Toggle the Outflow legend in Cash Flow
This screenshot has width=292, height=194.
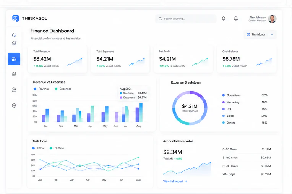(x=57, y=148)
